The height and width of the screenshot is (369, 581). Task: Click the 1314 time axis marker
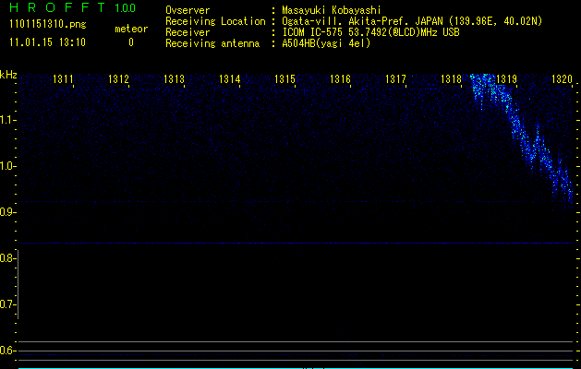[x=230, y=78]
